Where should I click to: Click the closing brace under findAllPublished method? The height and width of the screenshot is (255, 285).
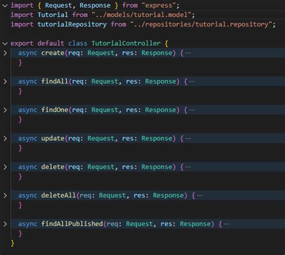(20, 233)
